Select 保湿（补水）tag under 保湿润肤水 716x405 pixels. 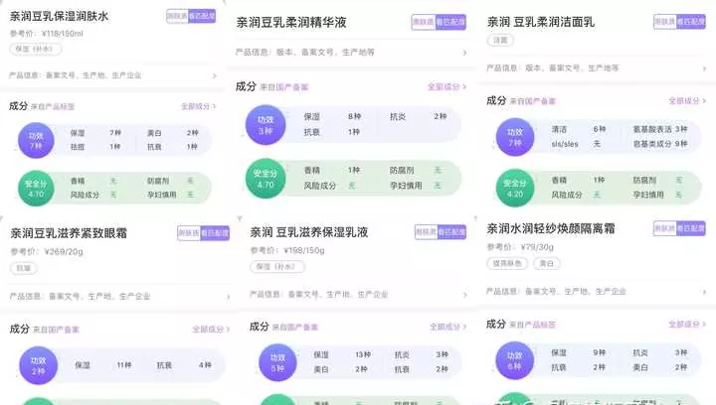36,49
